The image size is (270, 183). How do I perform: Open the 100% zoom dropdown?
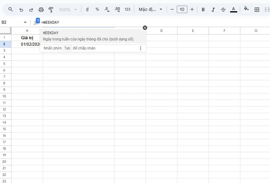(70, 9)
